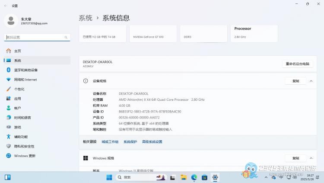The image size is (324, 183).
Task: Open 游戏 gaming settings
Action: 37,127
